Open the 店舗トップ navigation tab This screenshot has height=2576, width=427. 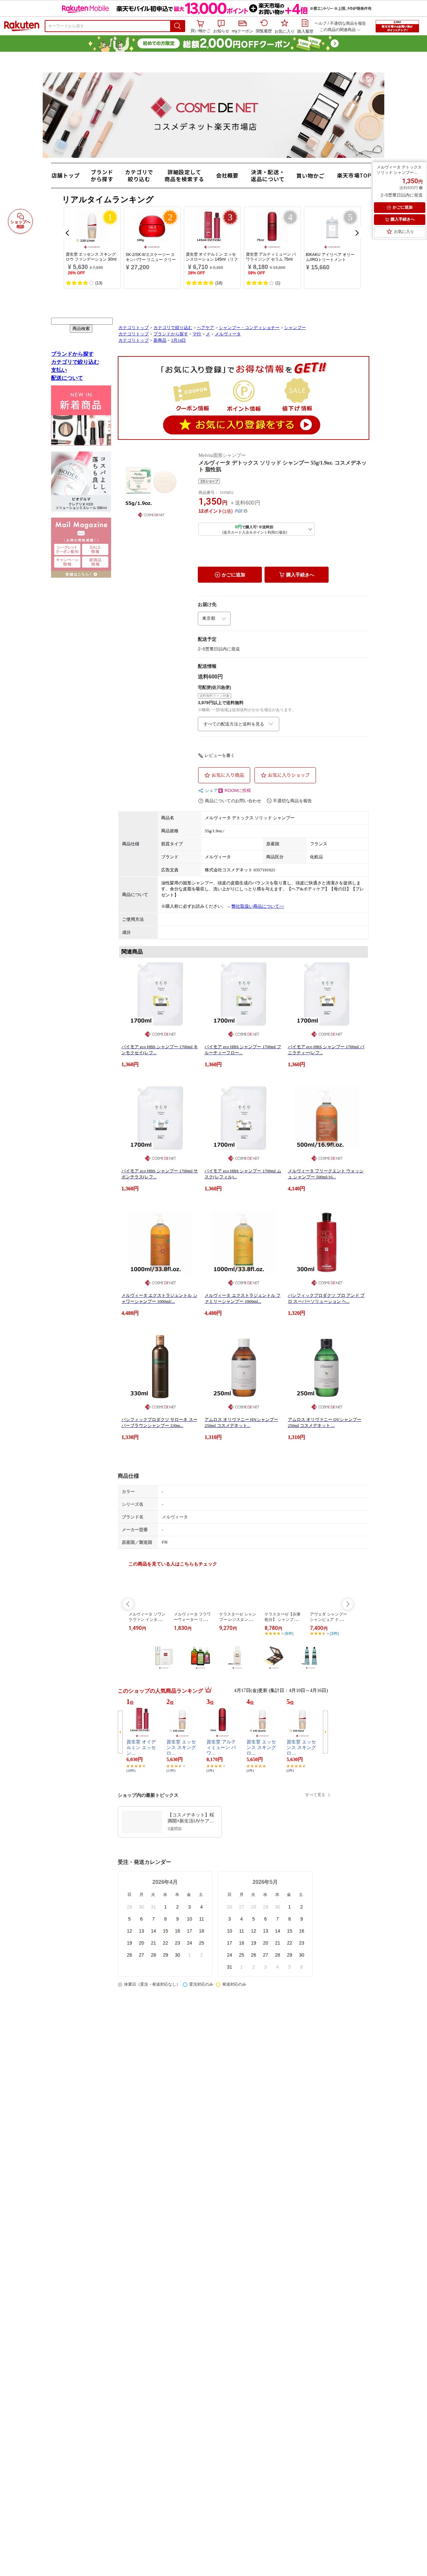[x=66, y=175]
